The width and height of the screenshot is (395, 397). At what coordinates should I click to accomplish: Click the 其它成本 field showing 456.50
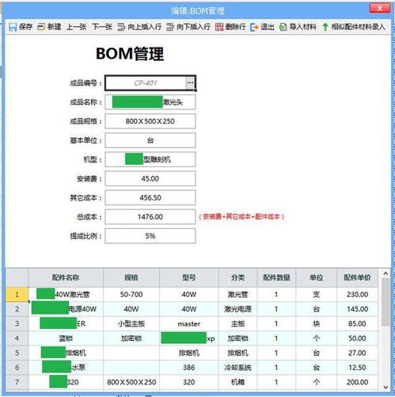pyautogui.click(x=150, y=197)
